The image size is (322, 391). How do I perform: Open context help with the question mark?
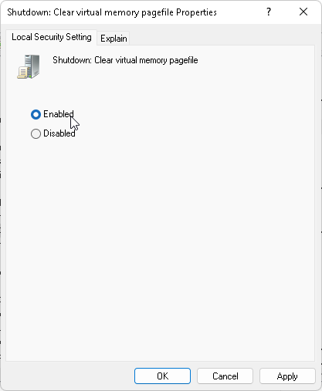point(269,12)
